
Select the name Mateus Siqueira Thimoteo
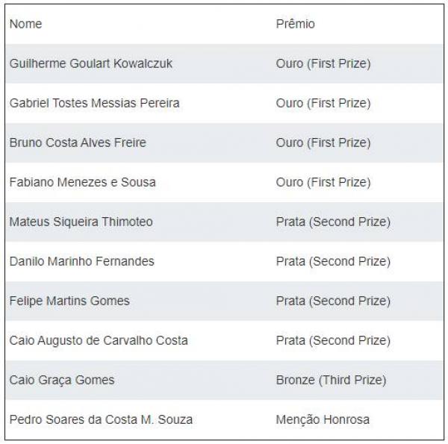(x=81, y=222)
